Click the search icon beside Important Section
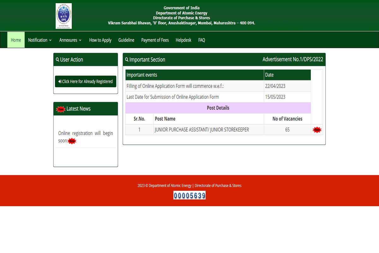The width and height of the screenshot is (379, 253). [127, 60]
